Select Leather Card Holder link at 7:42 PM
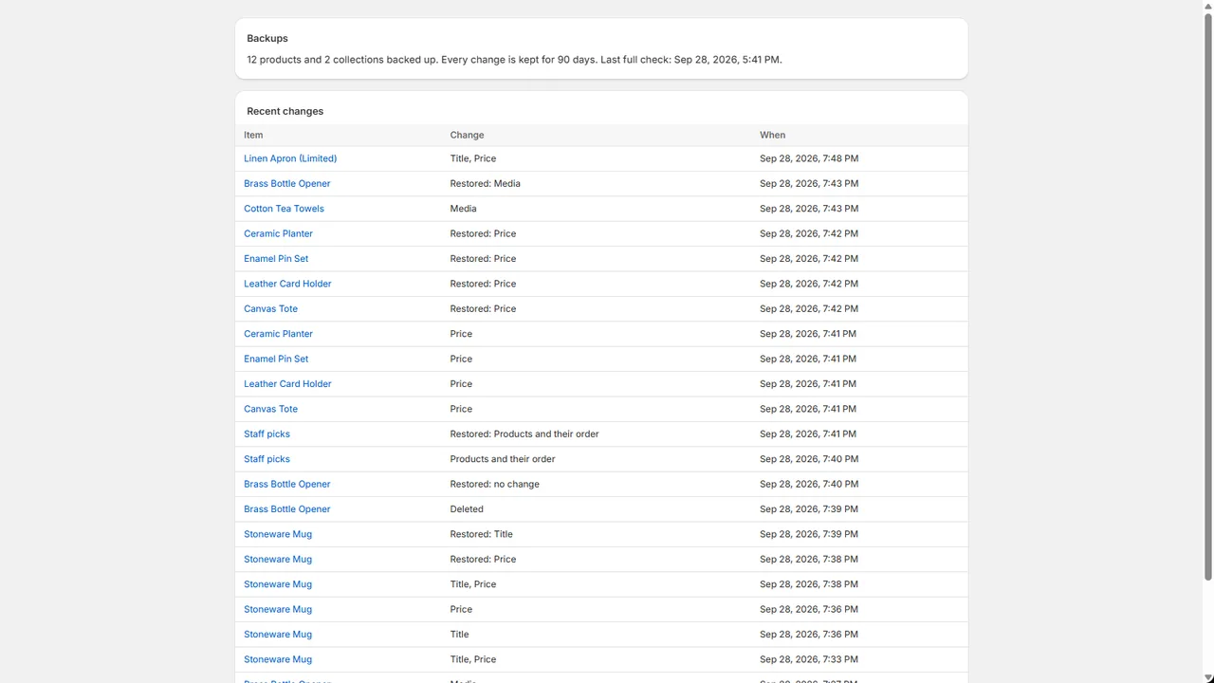 pyautogui.click(x=287, y=284)
